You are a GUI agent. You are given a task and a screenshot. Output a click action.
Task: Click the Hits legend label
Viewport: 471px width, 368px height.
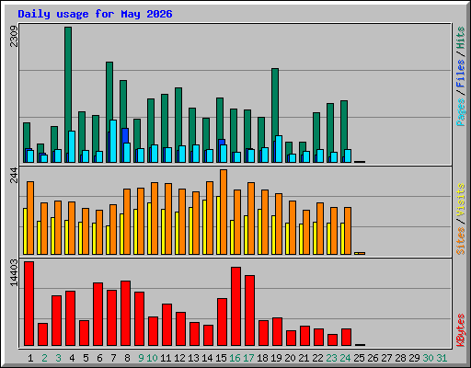pyautogui.click(x=461, y=38)
